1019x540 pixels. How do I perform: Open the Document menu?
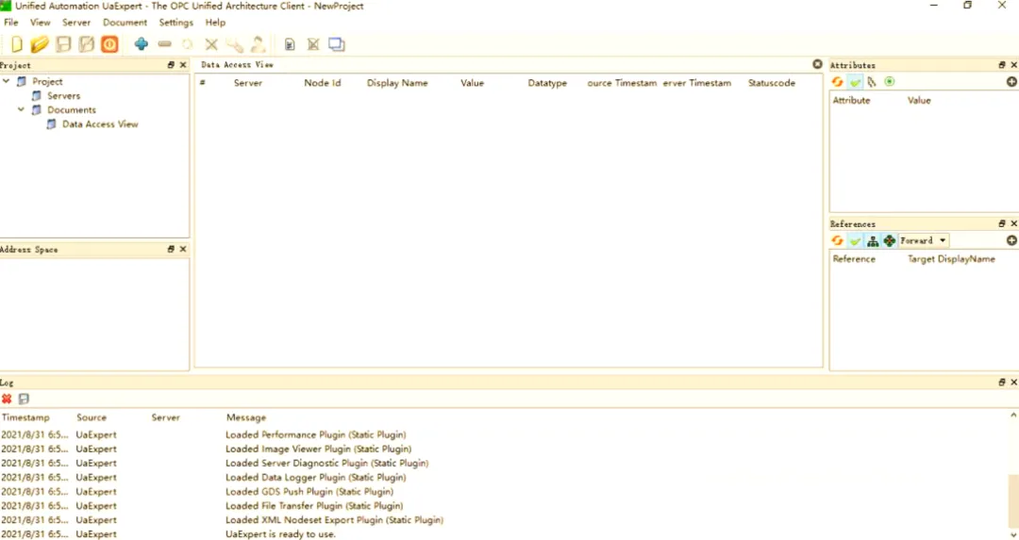point(125,22)
